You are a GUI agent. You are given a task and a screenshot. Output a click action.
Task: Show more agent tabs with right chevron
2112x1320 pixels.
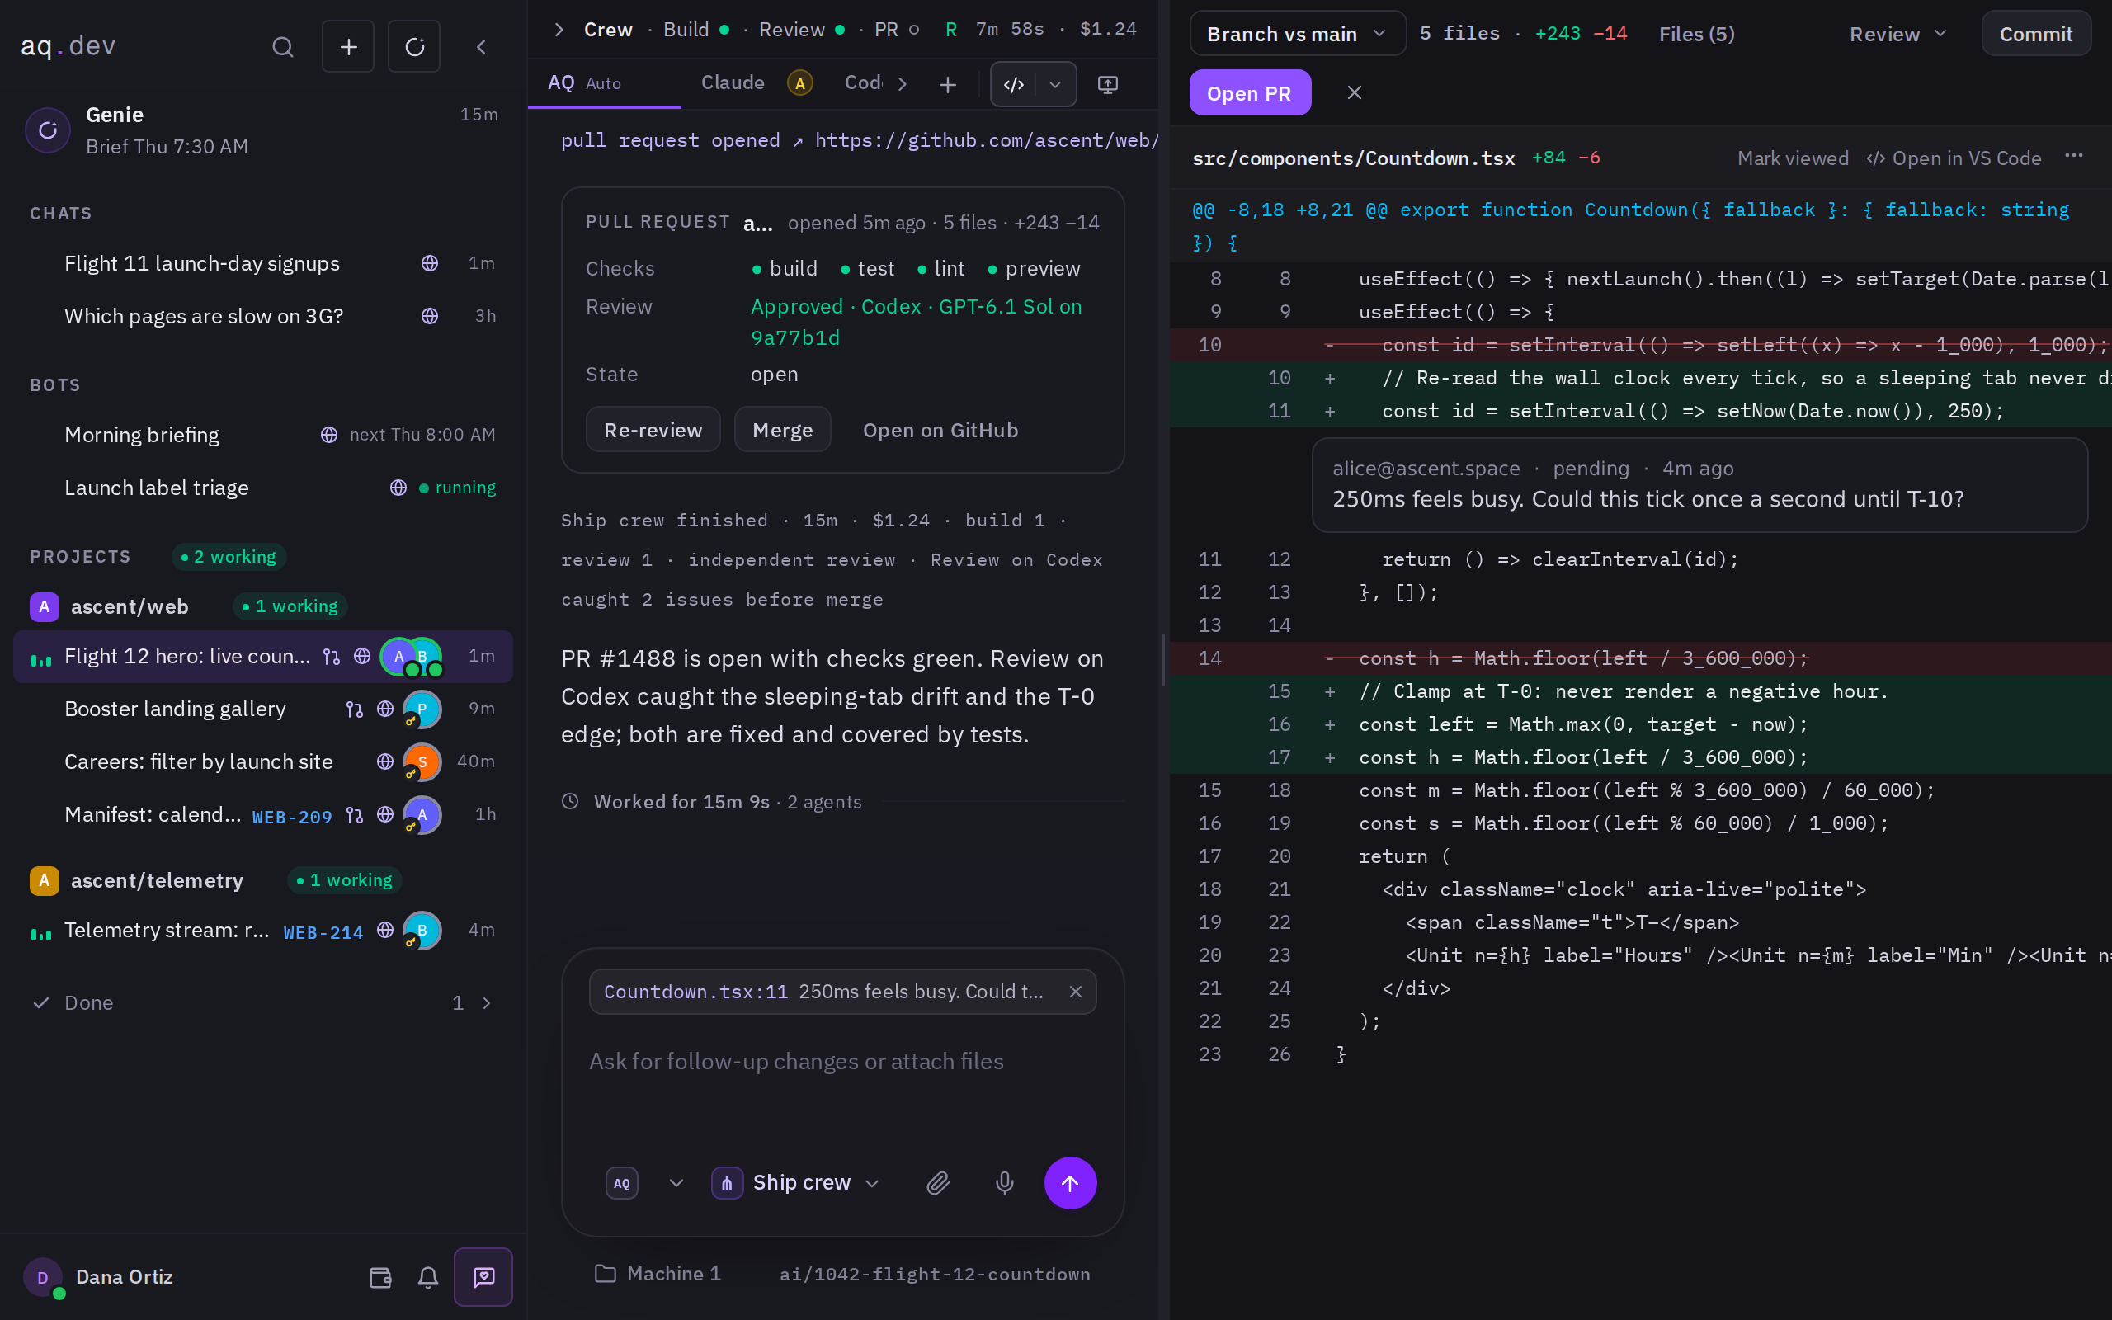click(x=903, y=84)
